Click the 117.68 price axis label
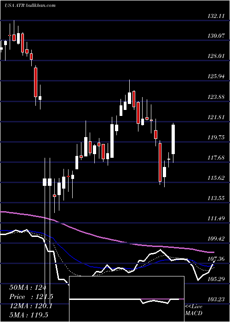 tap(216, 158)
